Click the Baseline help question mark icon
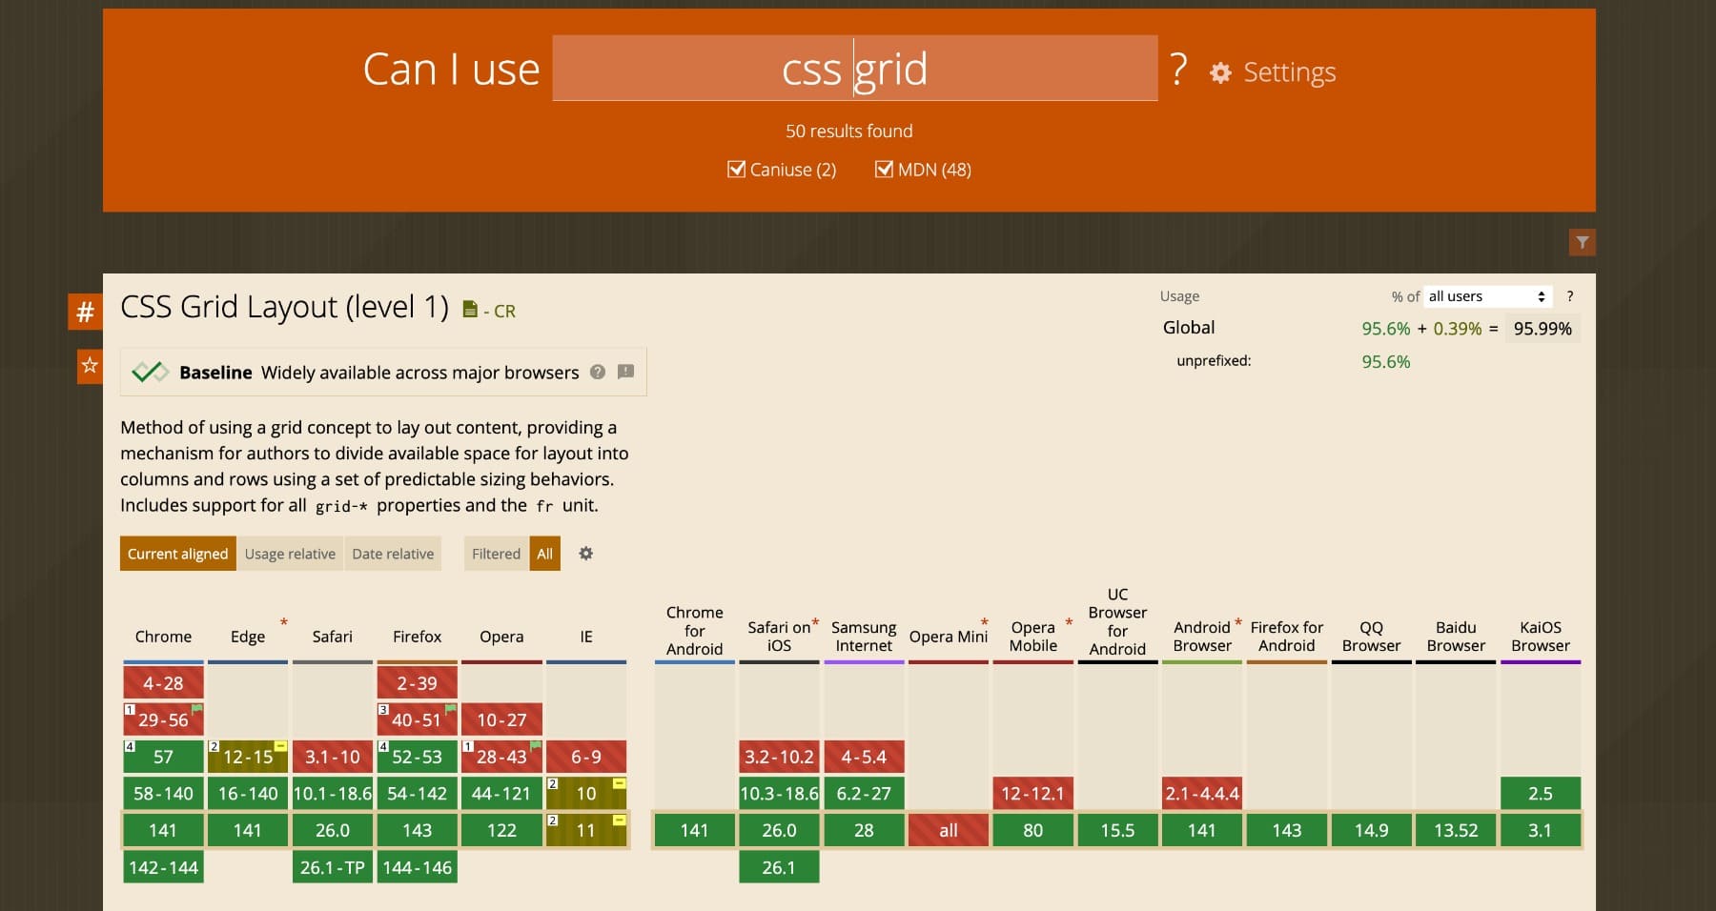1716x911 pixels. point(598,373)
